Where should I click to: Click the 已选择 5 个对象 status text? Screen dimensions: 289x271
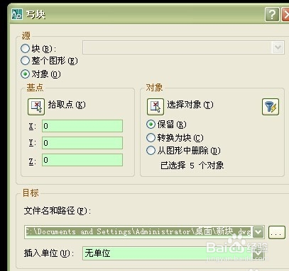pos(192,166)
